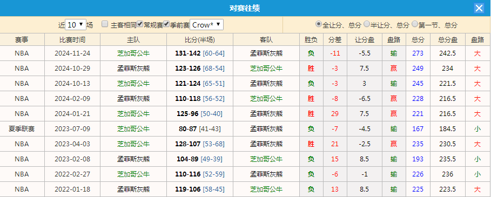Click the date 2024-01-21
Image resolution: width=491 pixels, height=197 pixels.
(x=72, y=114)
